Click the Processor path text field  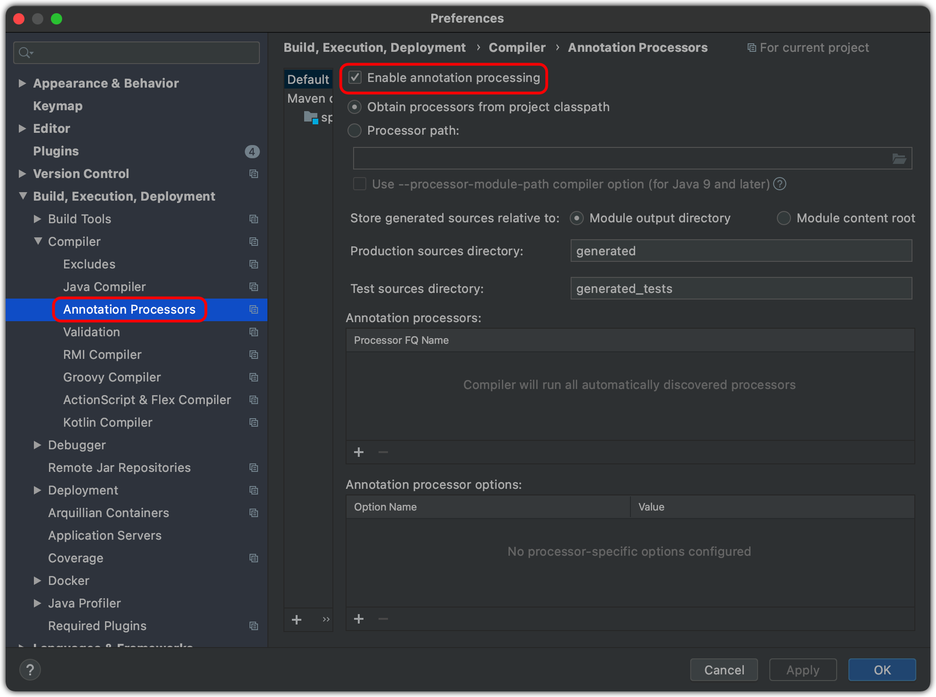632,158
